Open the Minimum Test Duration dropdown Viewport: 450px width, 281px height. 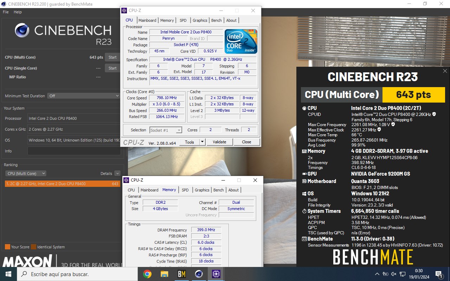click(84, 96)
